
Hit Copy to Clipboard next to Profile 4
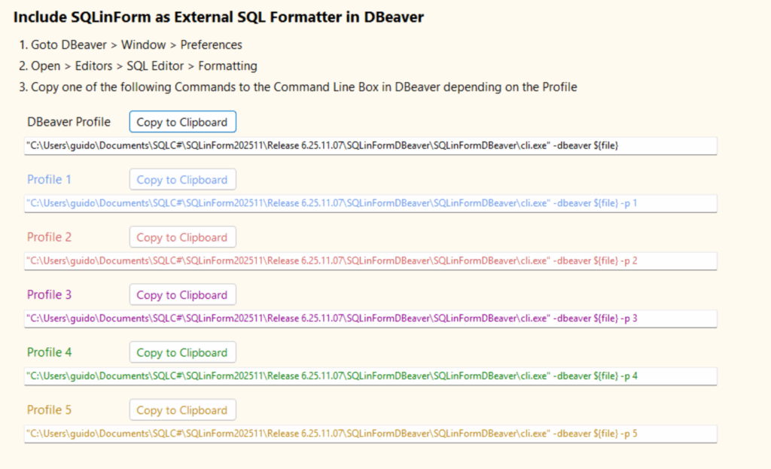point(182,352)
